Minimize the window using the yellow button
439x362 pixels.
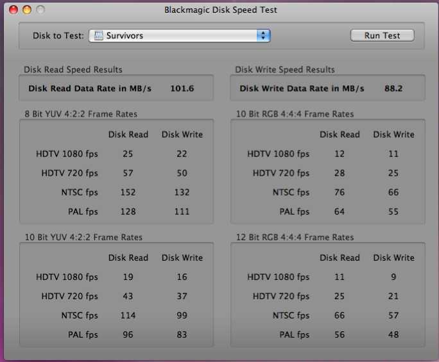[x=27, y=10]
